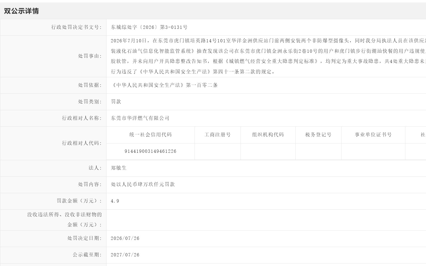The height and width of the screenshot is (266, 426).
Task: Click the 公示截至期 label
Action: (87, 255)
